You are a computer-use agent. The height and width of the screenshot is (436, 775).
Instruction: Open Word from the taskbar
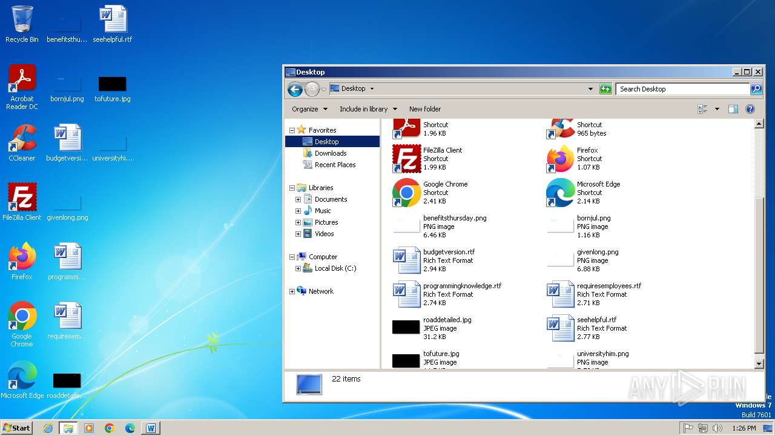151,428
